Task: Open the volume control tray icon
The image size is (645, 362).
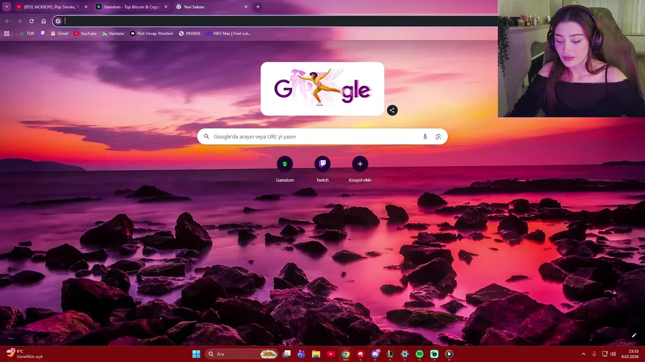Action: (613, 354)
